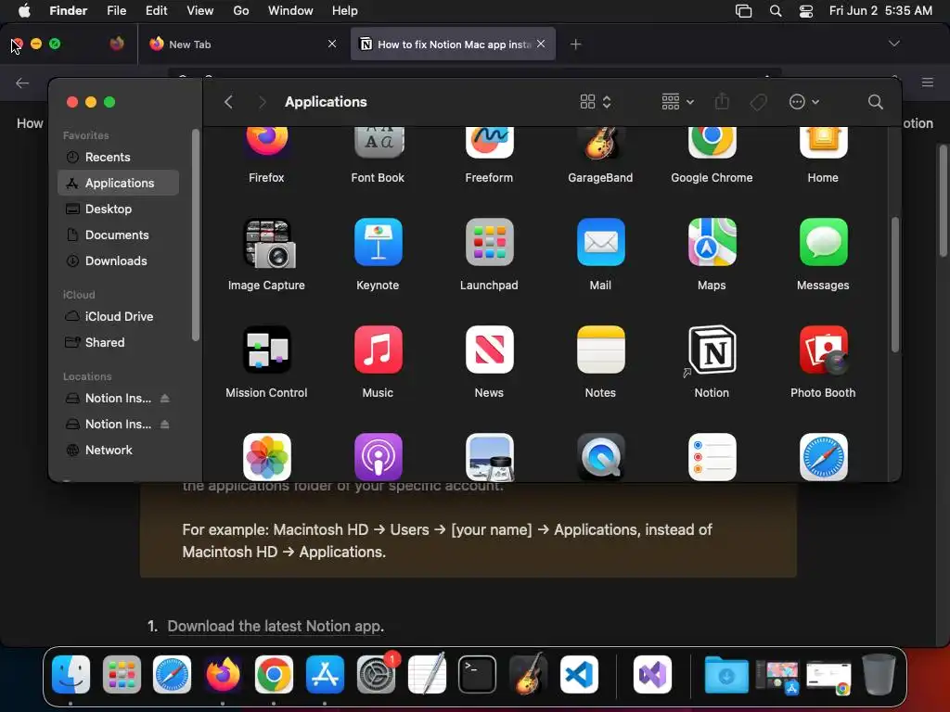Select the Notes app icon
The height and width of the screenshot is (712, 950).
point(600,350)
